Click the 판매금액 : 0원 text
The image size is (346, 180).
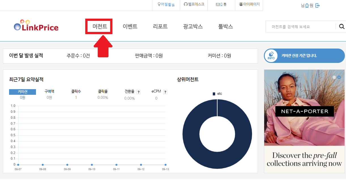149,56
